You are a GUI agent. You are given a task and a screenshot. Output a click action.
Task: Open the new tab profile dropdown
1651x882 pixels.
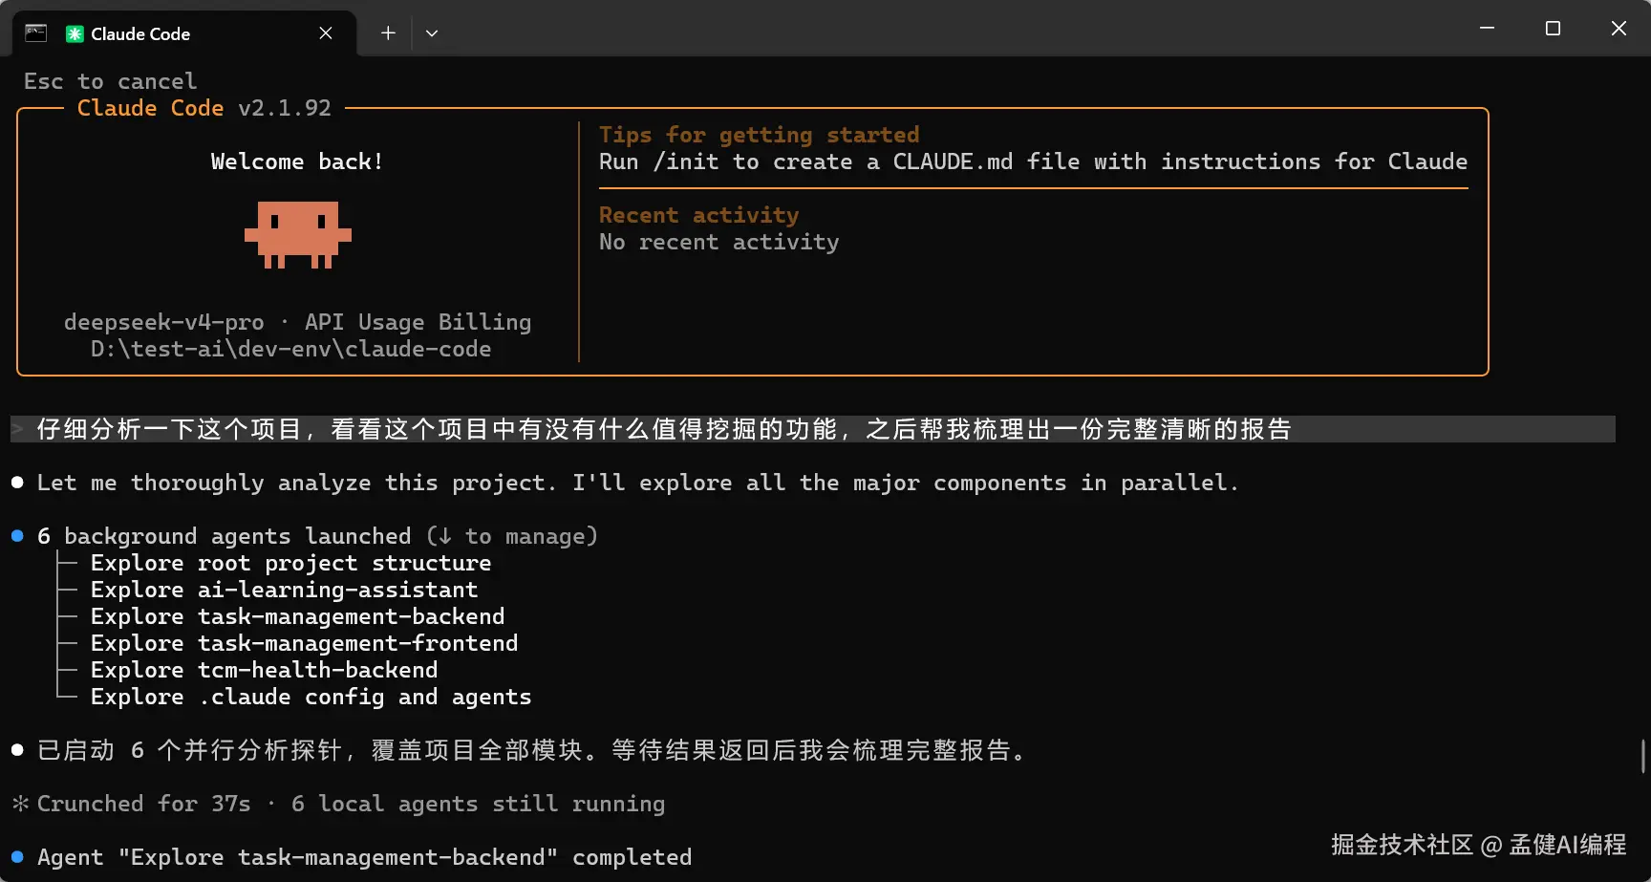[x=432, y=33]
